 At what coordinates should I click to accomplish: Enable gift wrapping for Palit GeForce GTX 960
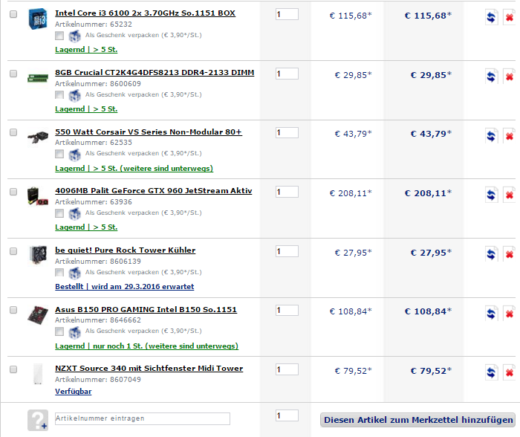[x=59, y=213]
